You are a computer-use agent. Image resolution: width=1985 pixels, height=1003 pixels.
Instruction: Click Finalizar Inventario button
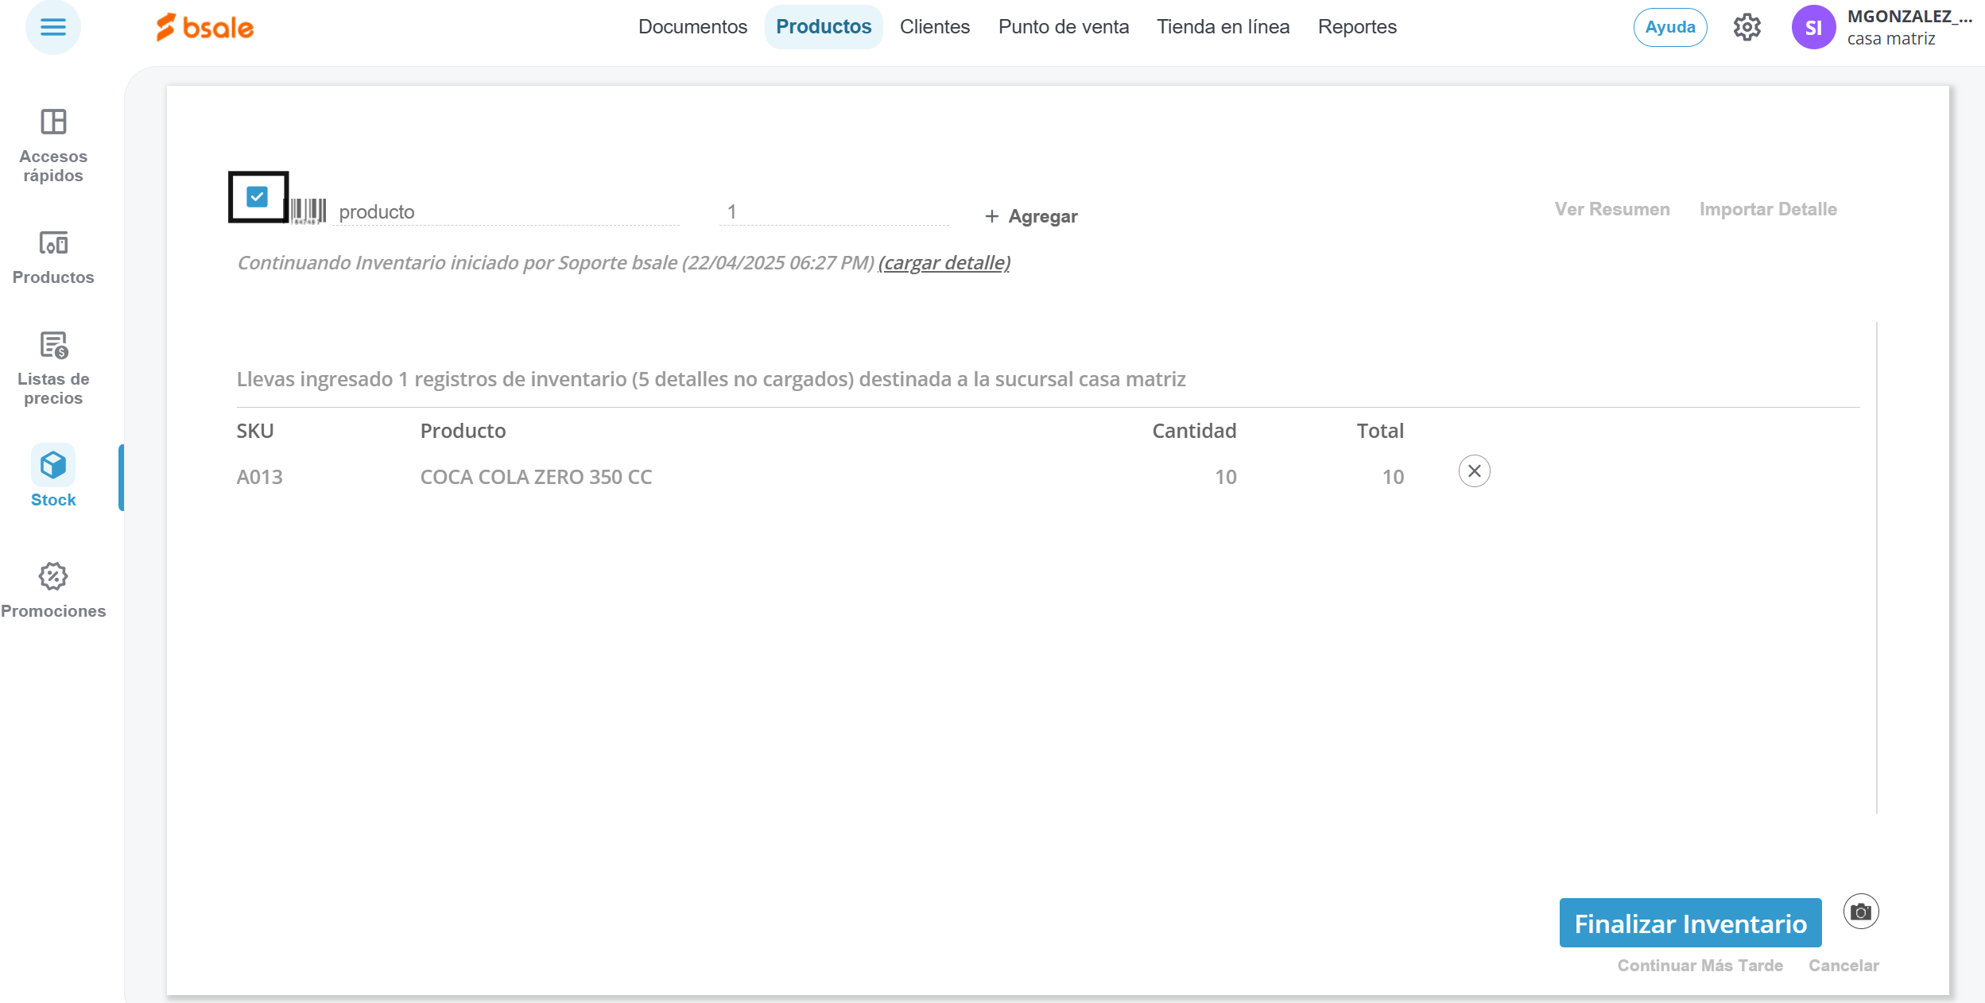(1690, 923)
